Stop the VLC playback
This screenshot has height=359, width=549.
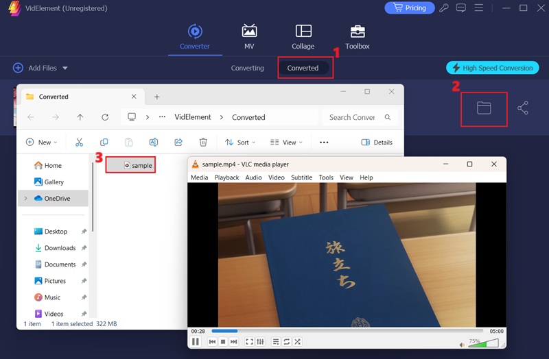pos(223,341)
